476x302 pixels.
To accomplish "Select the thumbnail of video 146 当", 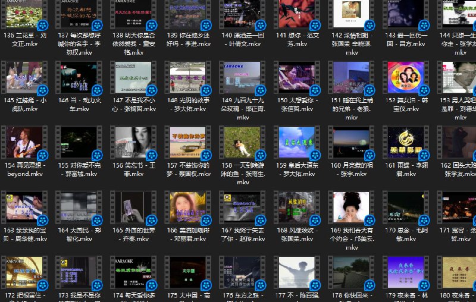I will pyautogui.click(x=79, y=77).
